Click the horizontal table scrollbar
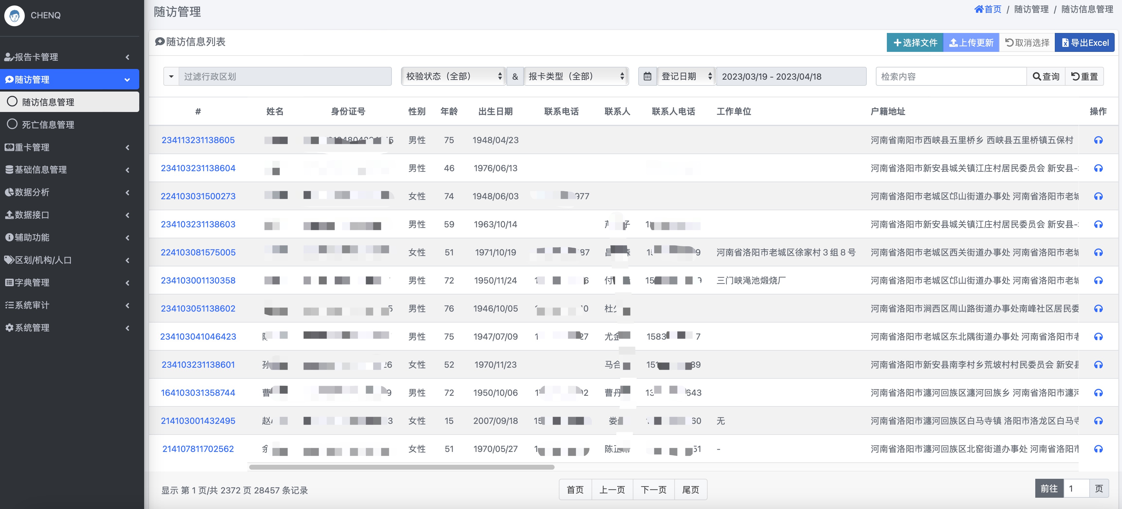This screenshot has width=1122, height=509. 401,467
